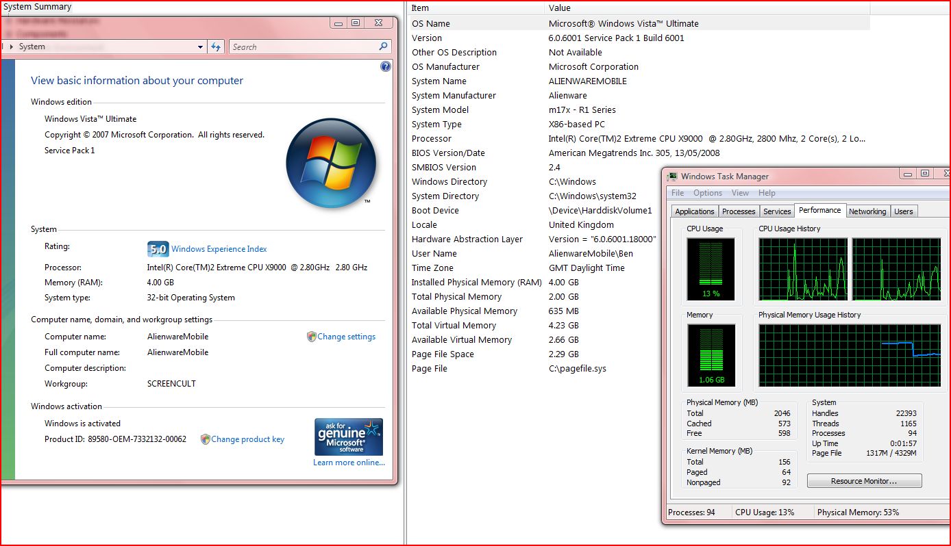This screenshot has width=951, height=546.
Task: Select the OS Name row in System Summary
Action: coord(639,23)
